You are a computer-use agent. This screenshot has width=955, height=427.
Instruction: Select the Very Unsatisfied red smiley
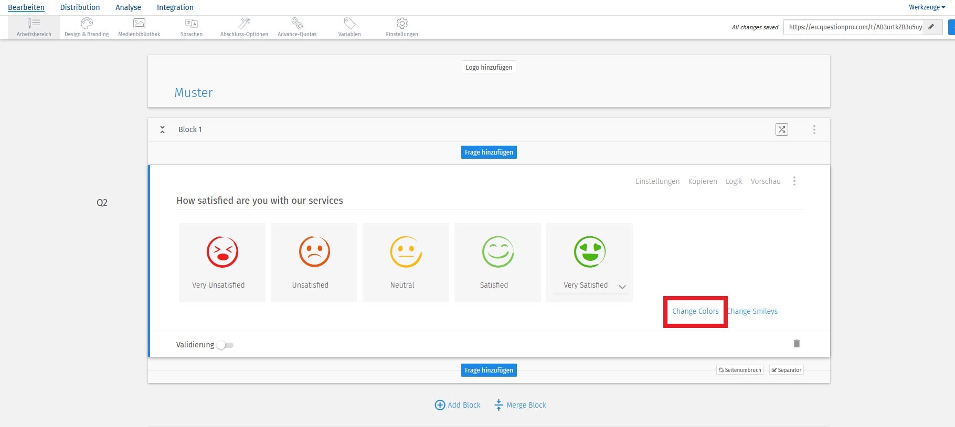pos(222,252)
